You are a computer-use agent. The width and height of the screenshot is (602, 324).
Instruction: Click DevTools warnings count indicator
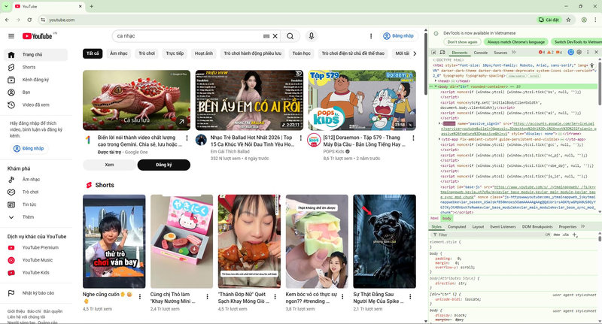pos(550,52)
